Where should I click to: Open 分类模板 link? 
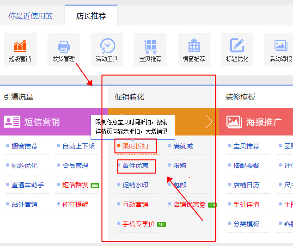[246, 224]
